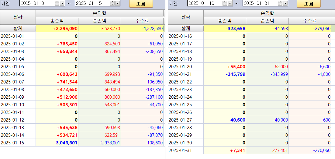Click the -2,938,001 net loss value
Screen dimensions: 335x159
click(110, 143)
